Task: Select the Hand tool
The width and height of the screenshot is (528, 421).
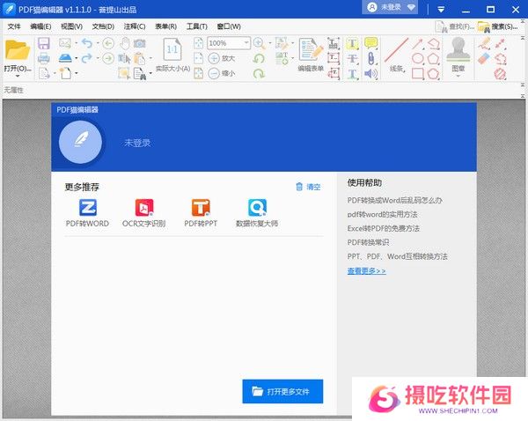Action: point(125,43)
